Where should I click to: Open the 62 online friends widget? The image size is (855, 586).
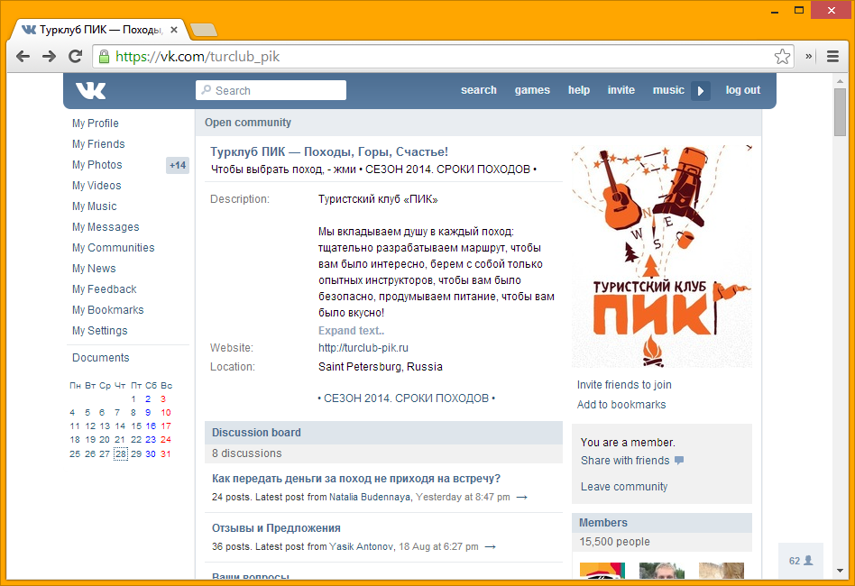pos(801,561)
